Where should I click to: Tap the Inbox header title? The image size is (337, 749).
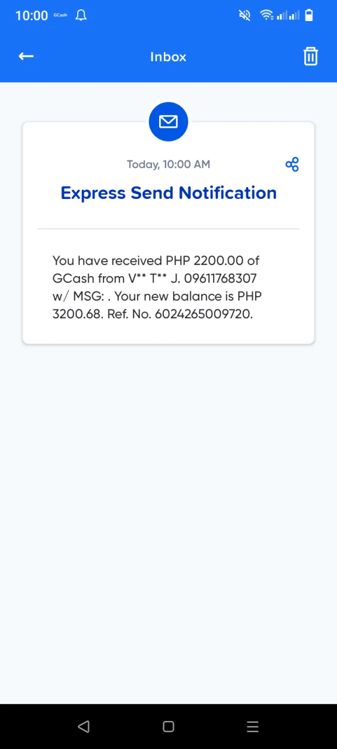click(x=168, y=57)
